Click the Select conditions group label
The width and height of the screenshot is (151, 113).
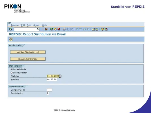[x=17, y=86]
